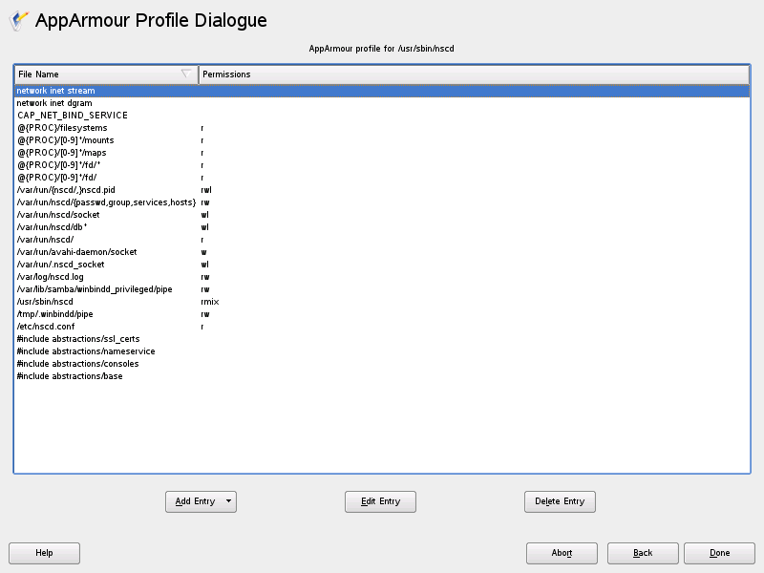
Task: Abort the profile dialogue
Action: coord(562,553)
